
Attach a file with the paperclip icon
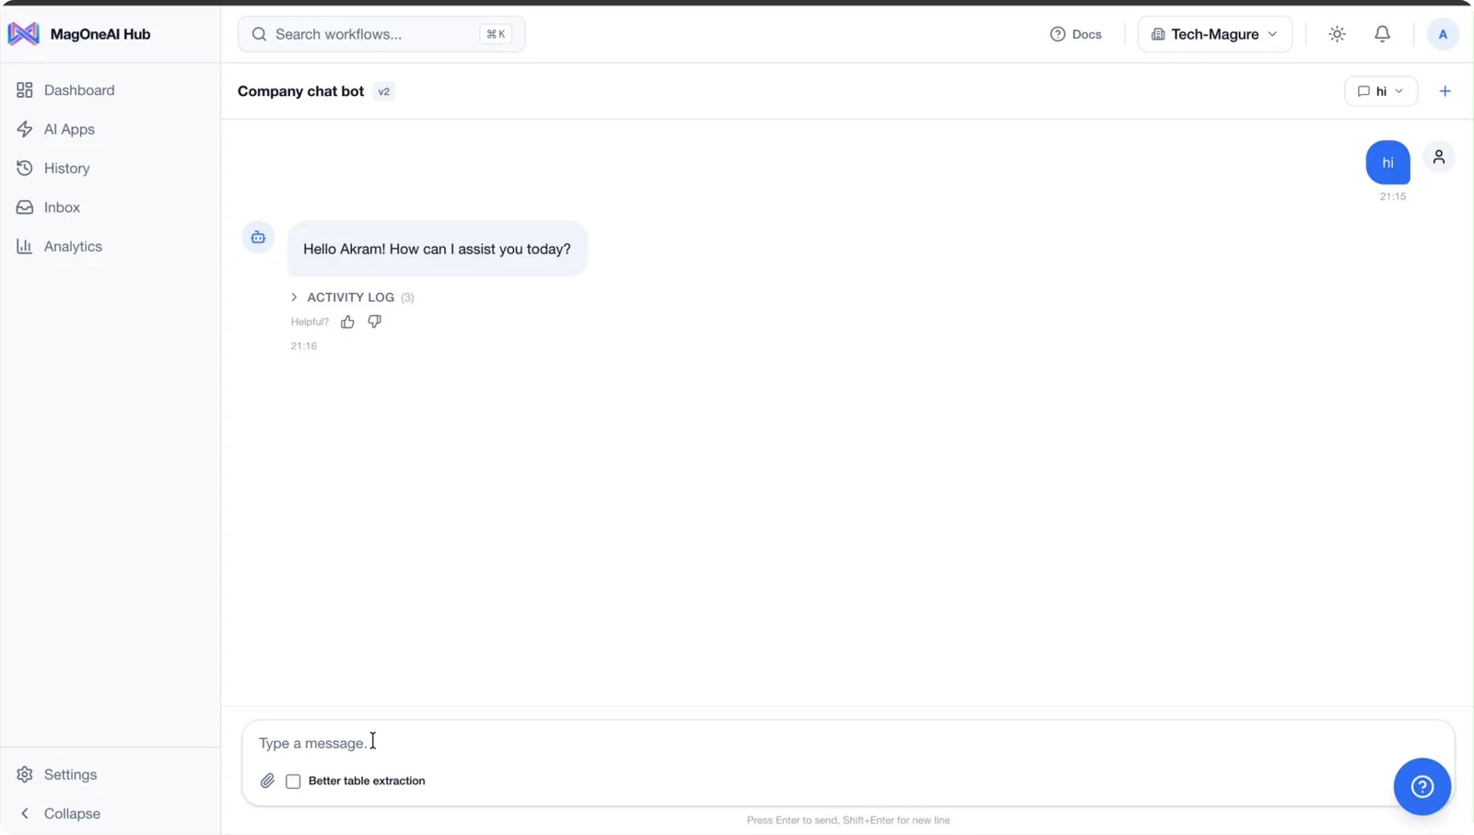click(267, 781)
